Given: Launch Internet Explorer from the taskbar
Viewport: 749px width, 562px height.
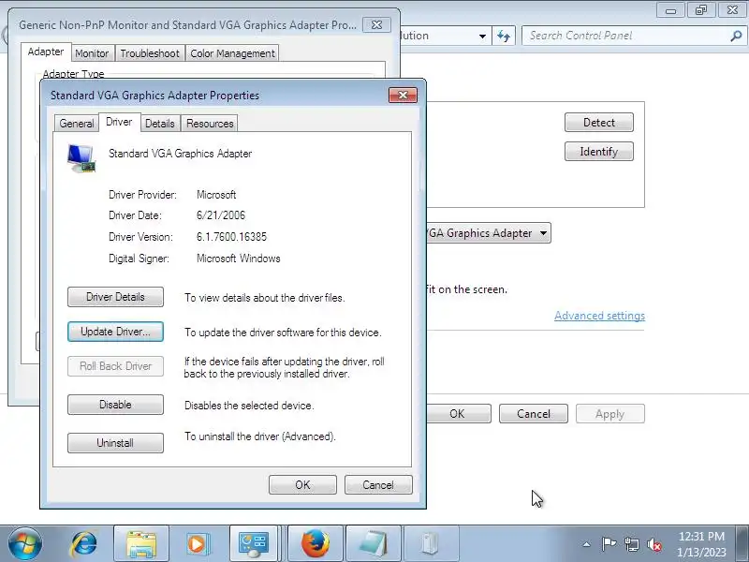Looking at the screenshot, I should coord(83,544).
